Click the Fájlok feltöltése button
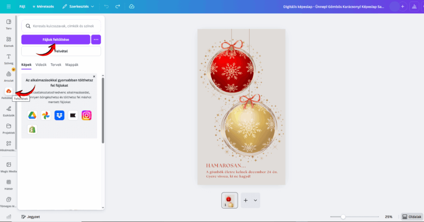 coord(55,40)
